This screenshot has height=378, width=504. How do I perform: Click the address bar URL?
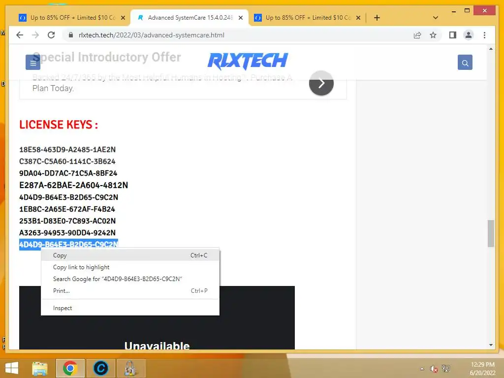(x=152, y=35)
